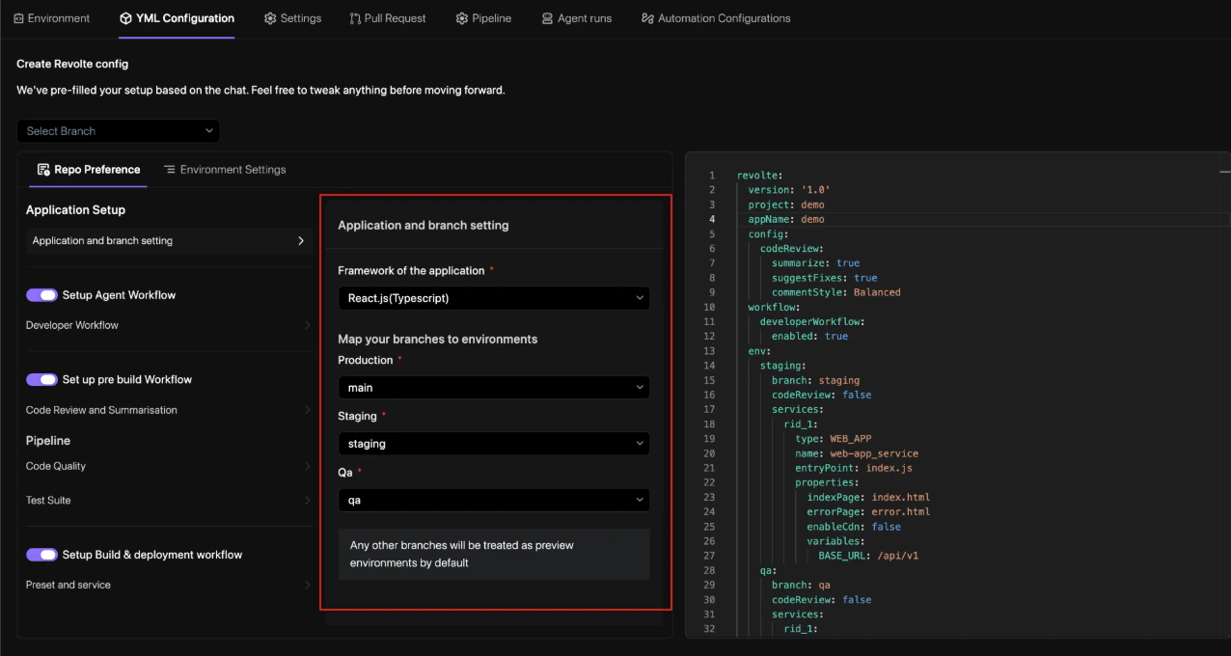Click the 'version: 1.0' YAML line
This screenshot has width=1231, height=656.
click(x=789, y=190)
